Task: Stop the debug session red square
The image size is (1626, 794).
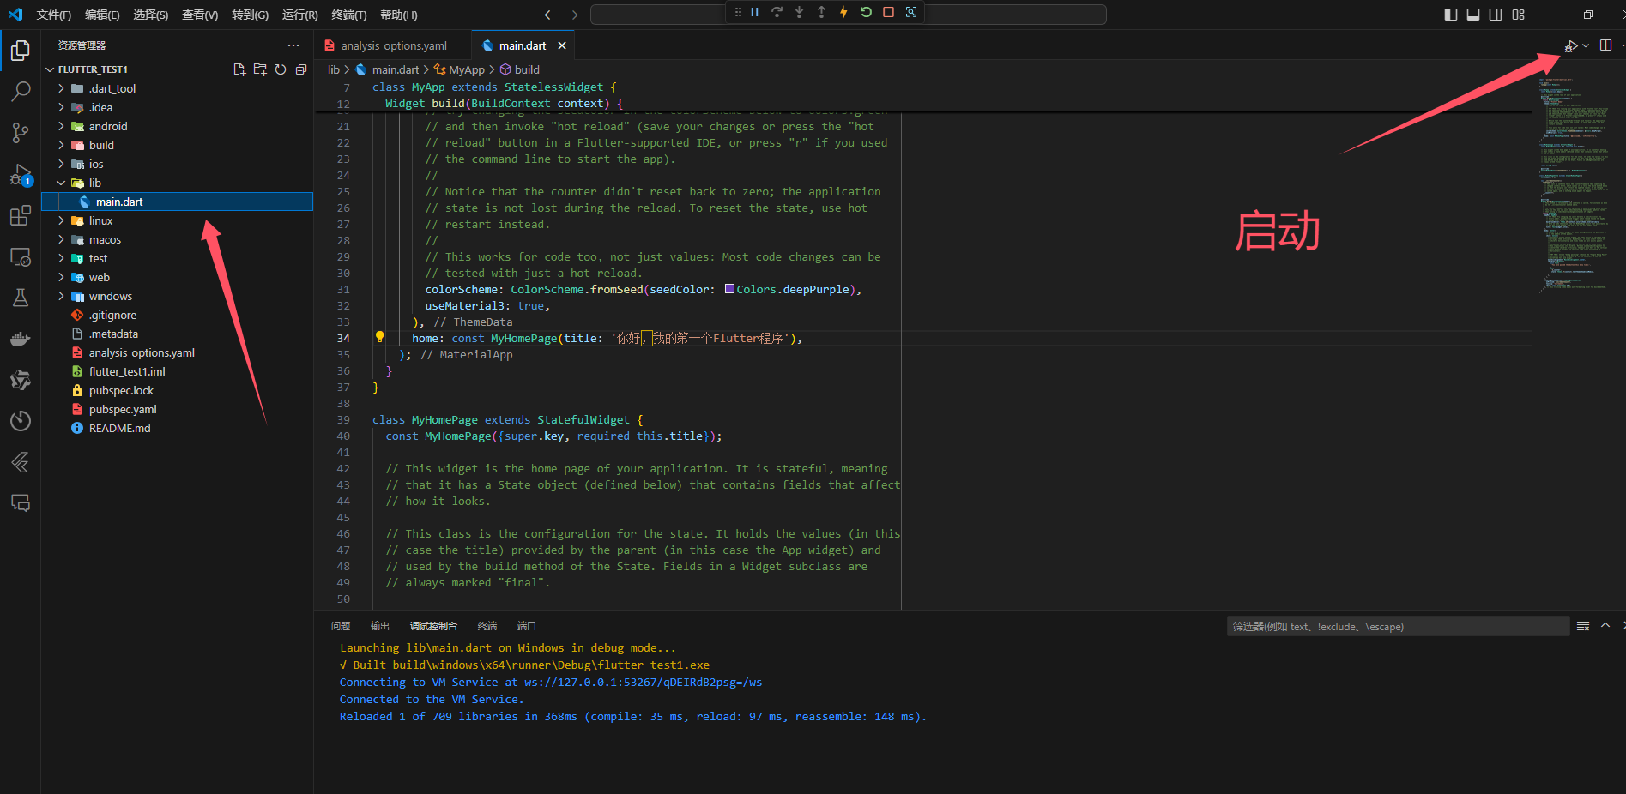Action: click(888, 12)
